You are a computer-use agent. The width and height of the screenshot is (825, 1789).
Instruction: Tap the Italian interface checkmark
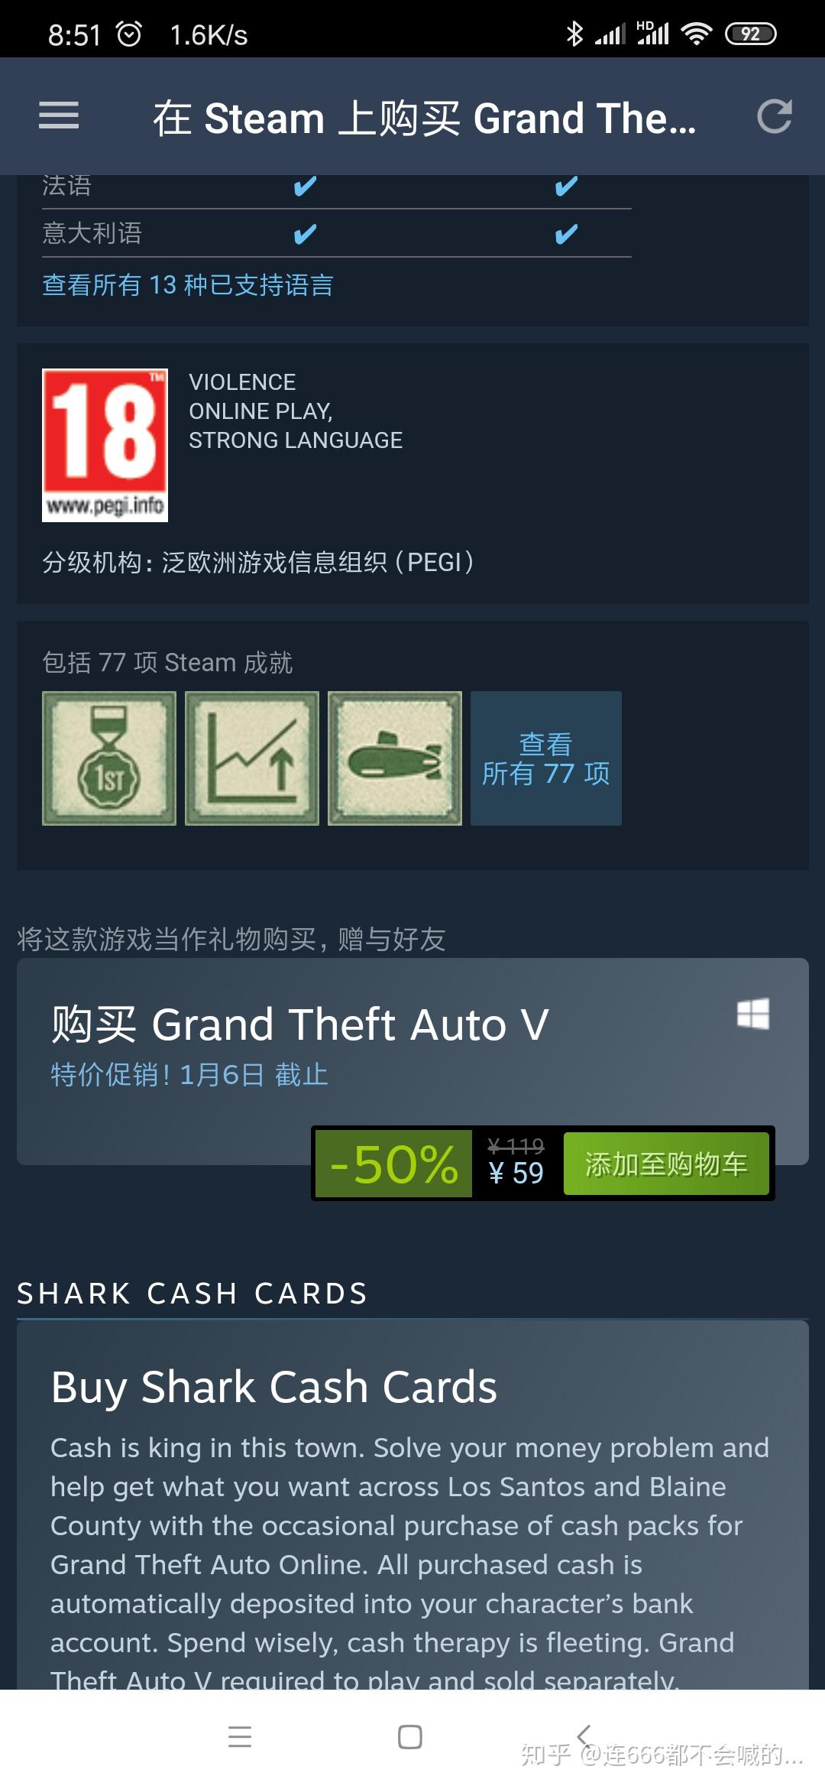pyautogui.click(x=305, y=233)
